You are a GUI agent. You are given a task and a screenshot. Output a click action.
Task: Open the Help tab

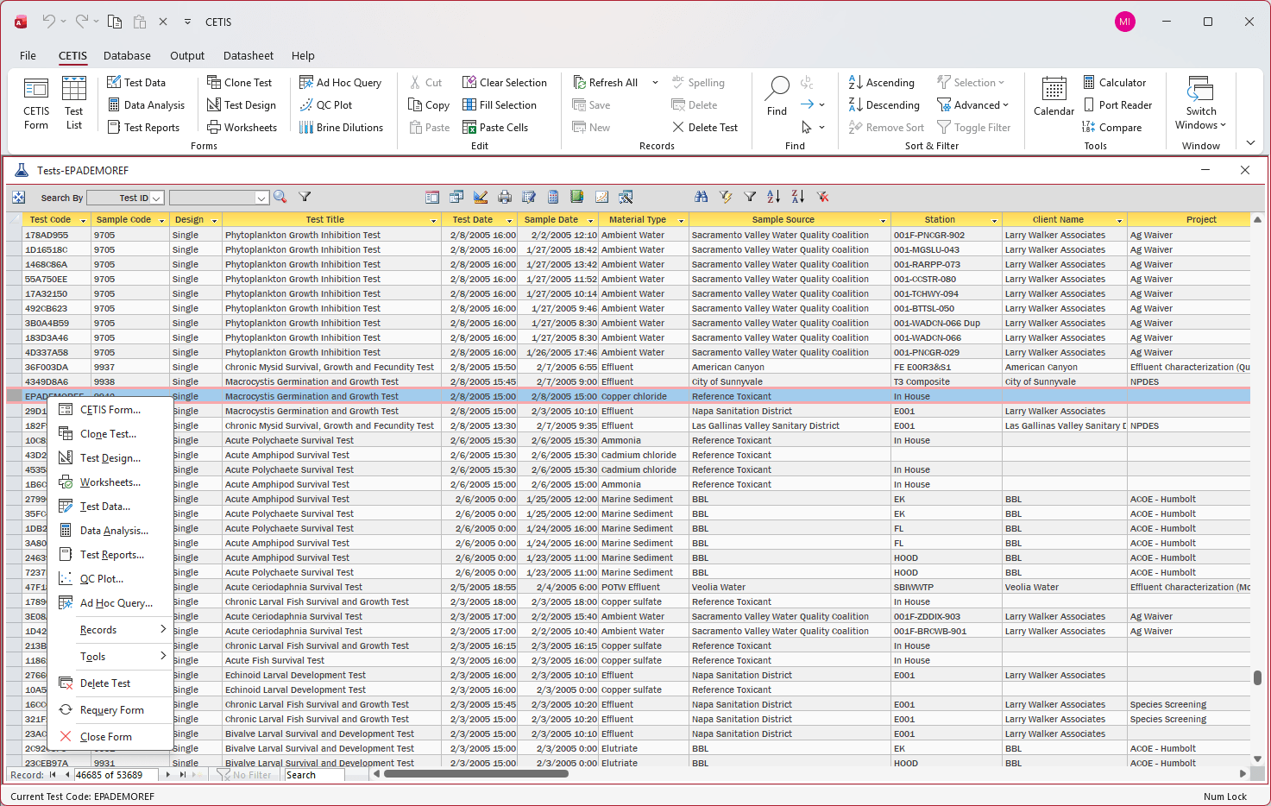303,55
